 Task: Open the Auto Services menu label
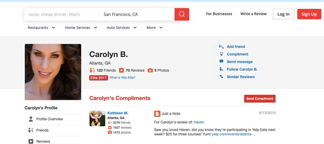pyautogui.click(x=118, y=28)
